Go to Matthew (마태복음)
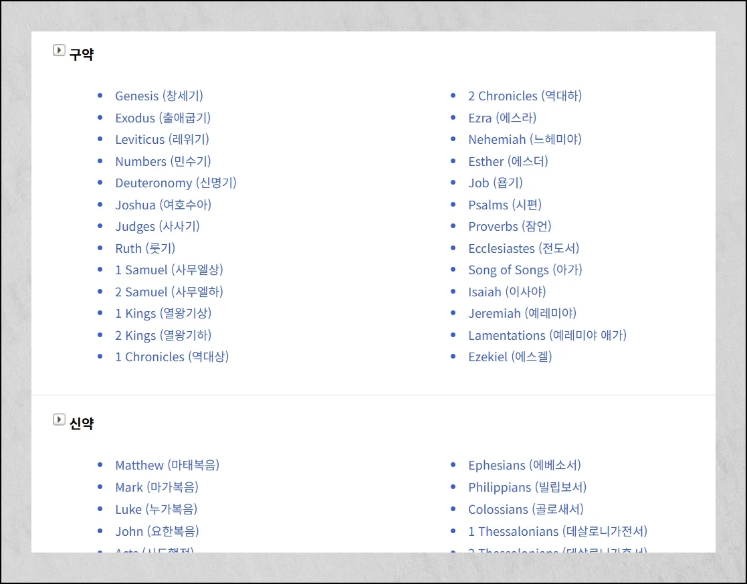Viewport: 747px width, 584px height. point(167,465)
